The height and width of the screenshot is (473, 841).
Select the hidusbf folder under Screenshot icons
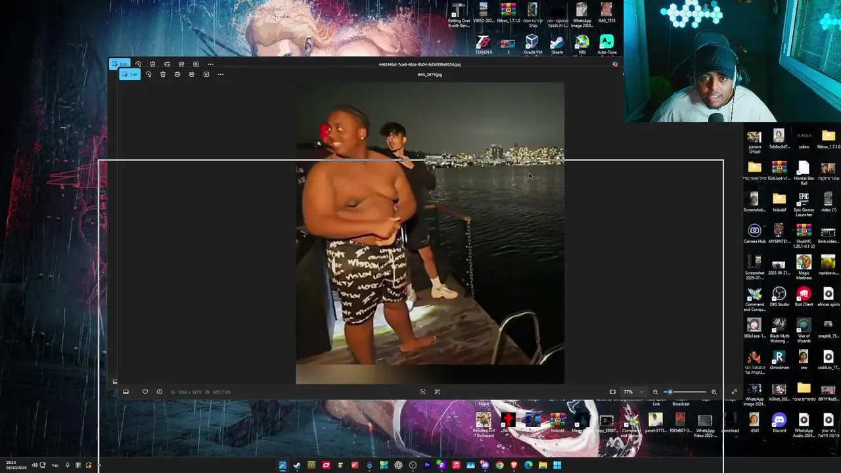[x=779, y=202]
